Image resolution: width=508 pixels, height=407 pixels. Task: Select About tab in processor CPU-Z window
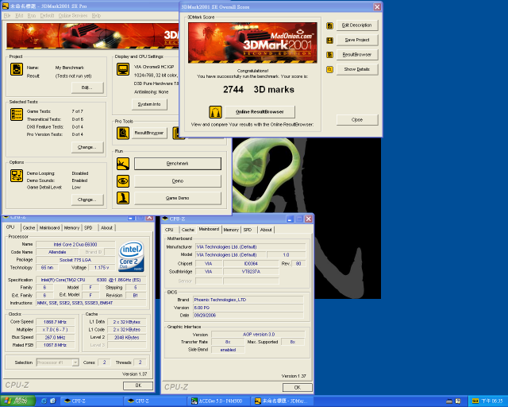coord(106,228)
